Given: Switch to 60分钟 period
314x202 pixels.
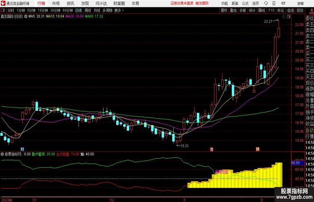Looking at the screenshot, I should [x=68, y=10].
